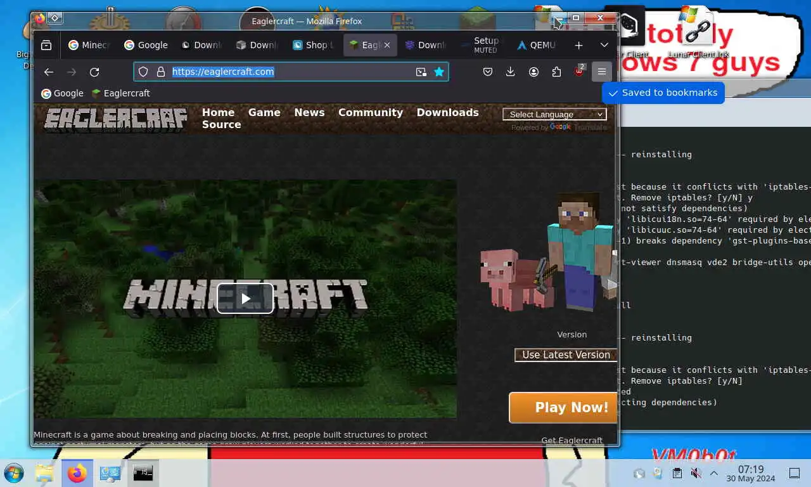This screenshot has width=811, height=487.
Task: Show site security info via the padlock icon
Action: (160, 72)
